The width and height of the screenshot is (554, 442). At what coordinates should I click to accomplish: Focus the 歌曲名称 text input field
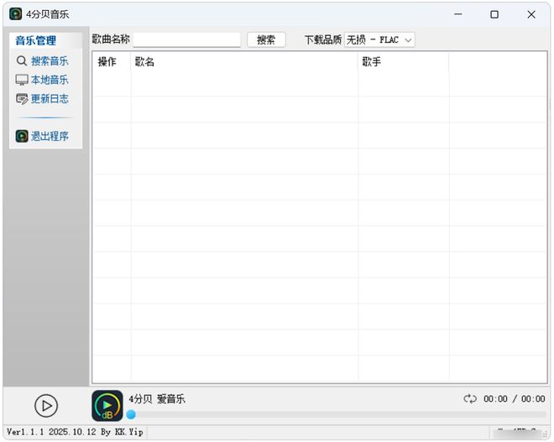[x=186, y=40]
